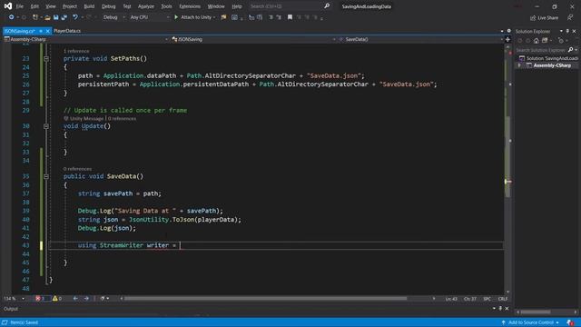Image resolution: width=581 pixels, height=327 pixels.
Task: Click the next issue arrow
Action: [86, 299]
